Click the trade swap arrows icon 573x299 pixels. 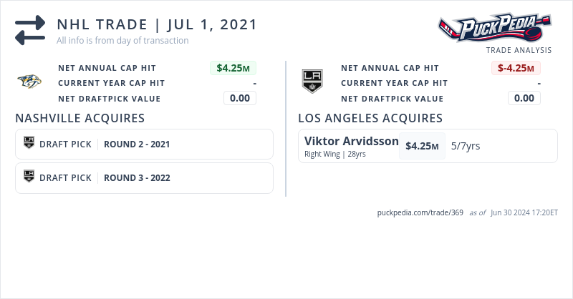[30, 30]
